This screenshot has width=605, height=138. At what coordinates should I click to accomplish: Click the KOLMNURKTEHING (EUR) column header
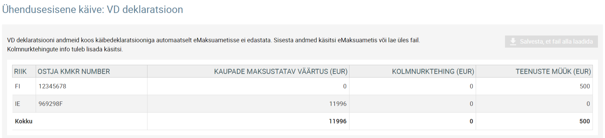[433, 71]
